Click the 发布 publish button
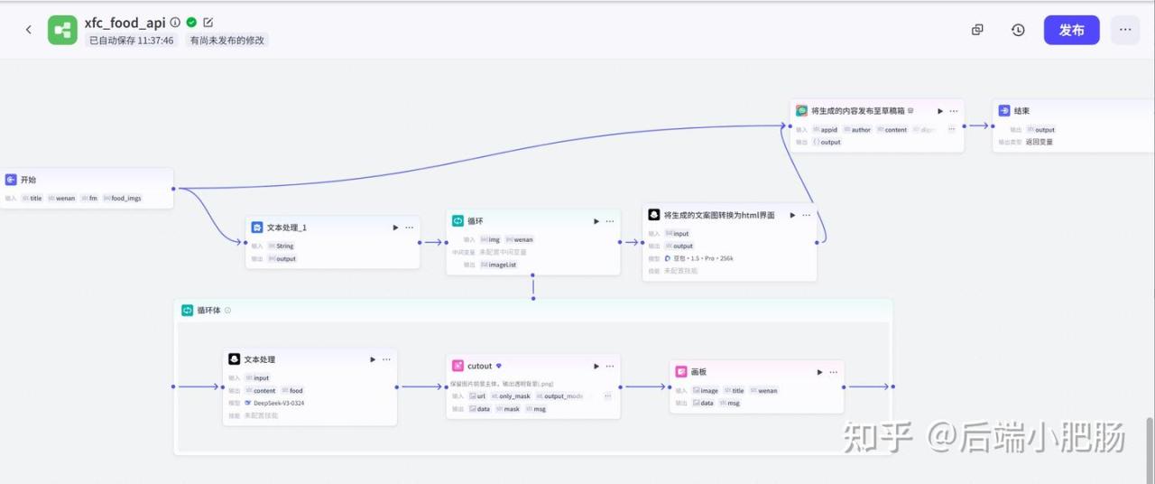The width and height of the screenshot is (1155, 484). point(1071,30)
